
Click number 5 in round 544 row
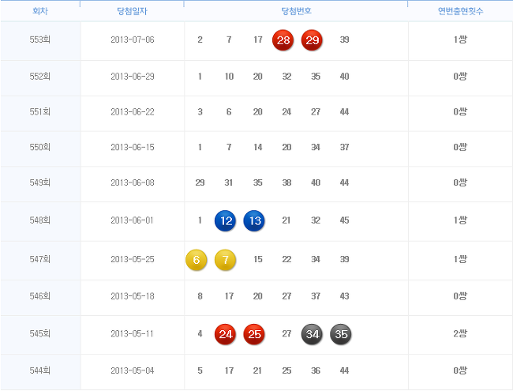coord(200,370)
